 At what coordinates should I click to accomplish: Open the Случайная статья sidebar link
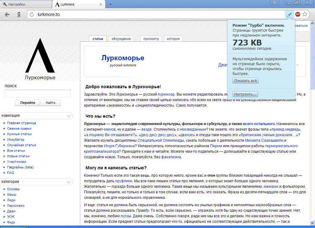coord(22,145)
